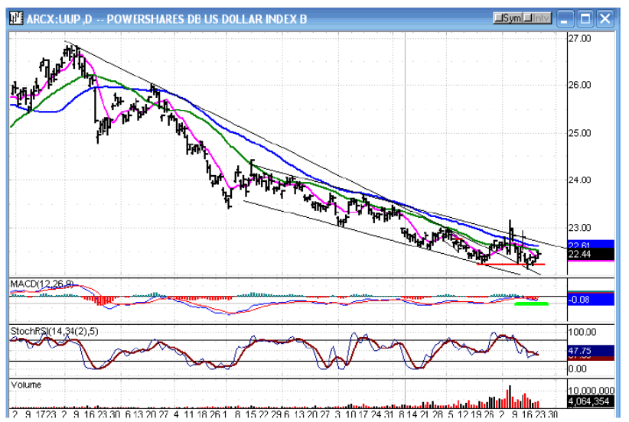The height and width of the screenshot is (422, 629).
Task: Click the 24.00 price axis label
Action: (580, 180)
